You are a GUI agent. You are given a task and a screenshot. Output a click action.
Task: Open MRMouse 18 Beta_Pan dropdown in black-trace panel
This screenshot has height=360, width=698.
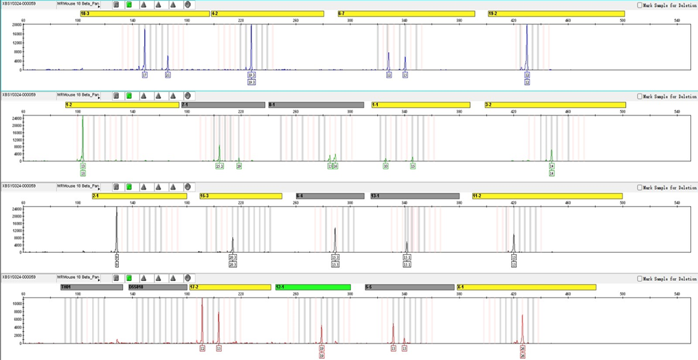tap(79, 186)
